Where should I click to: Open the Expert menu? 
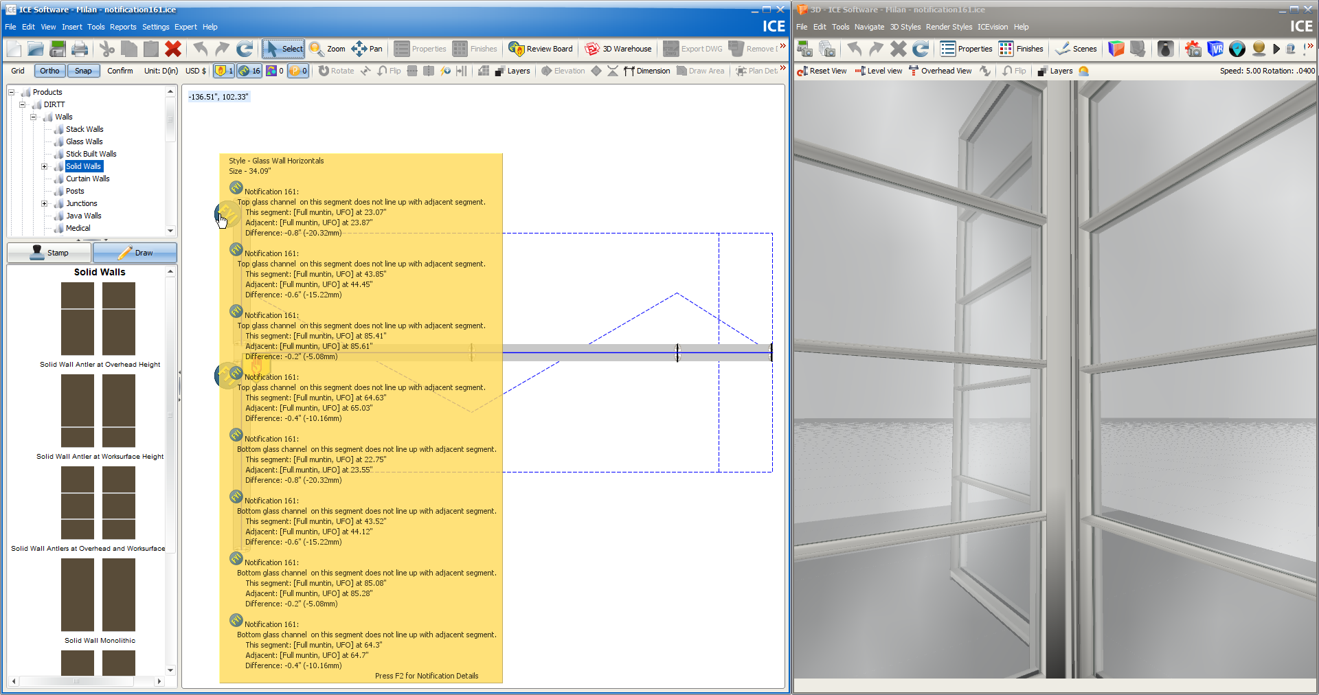tap(185, 27)
